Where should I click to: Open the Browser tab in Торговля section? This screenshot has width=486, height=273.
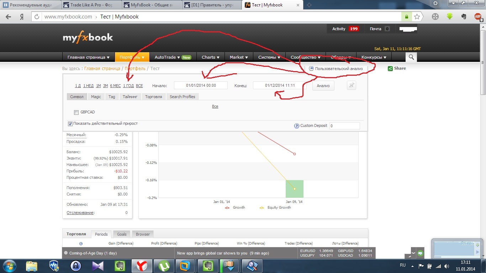coord(143,234)
